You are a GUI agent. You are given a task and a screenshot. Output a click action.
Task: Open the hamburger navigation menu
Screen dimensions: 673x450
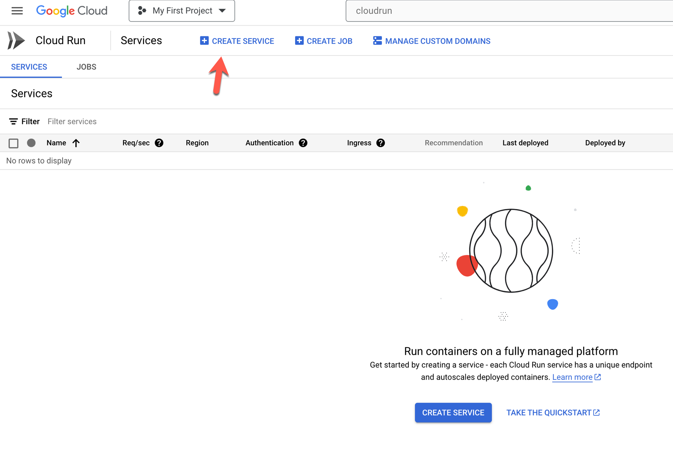coord(17,11)
